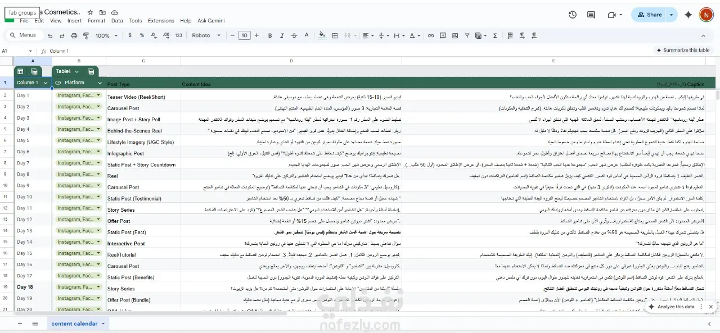Viewport: 720px width, 333px height.
Task: Open the zoom 100% dropdown
Action: [x=106, y=35]
